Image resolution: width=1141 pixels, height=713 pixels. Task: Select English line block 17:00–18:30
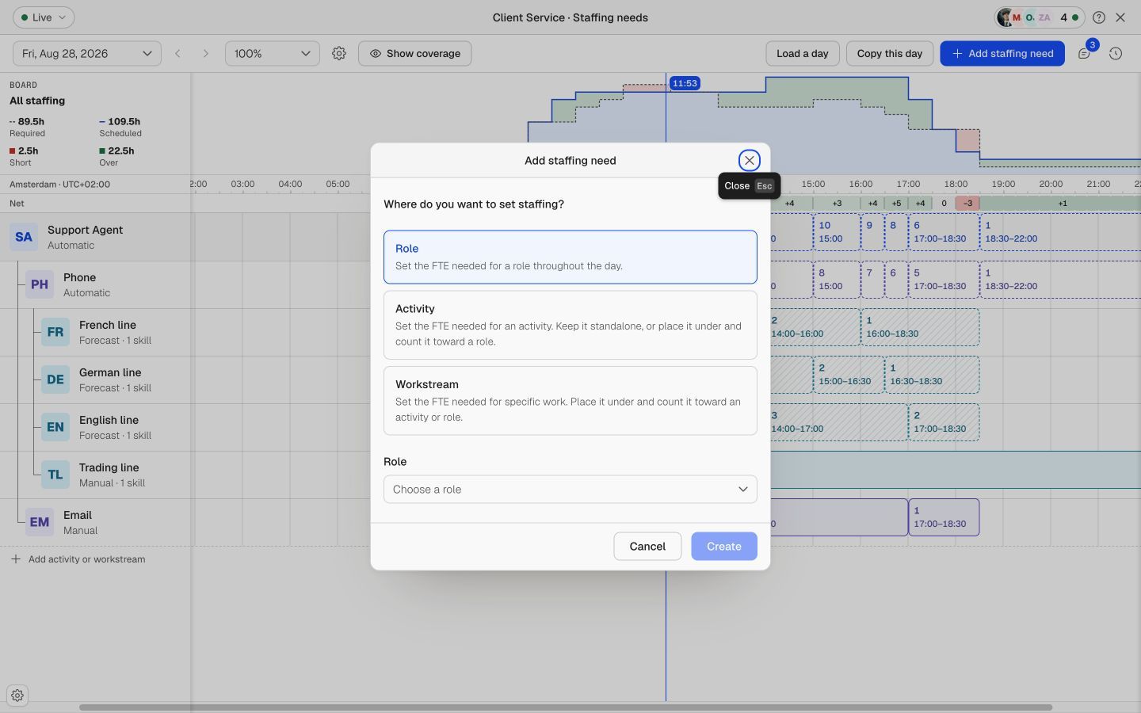(944, 422)
